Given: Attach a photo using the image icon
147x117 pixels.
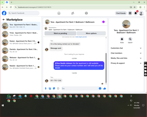Looking at the screenshot, I should coord(50,88).
